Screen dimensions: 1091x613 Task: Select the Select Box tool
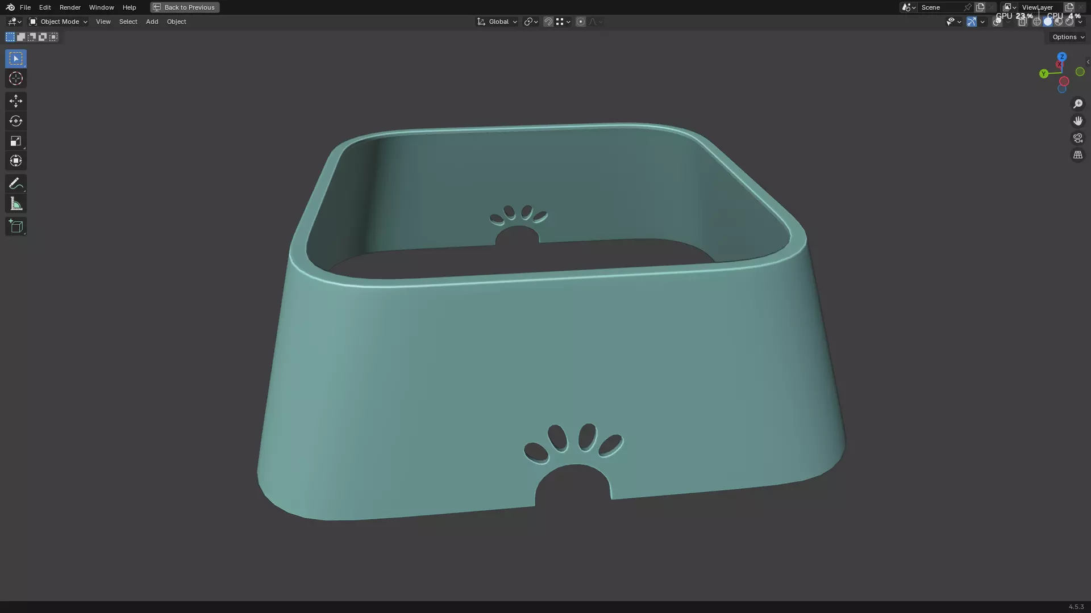16,58
